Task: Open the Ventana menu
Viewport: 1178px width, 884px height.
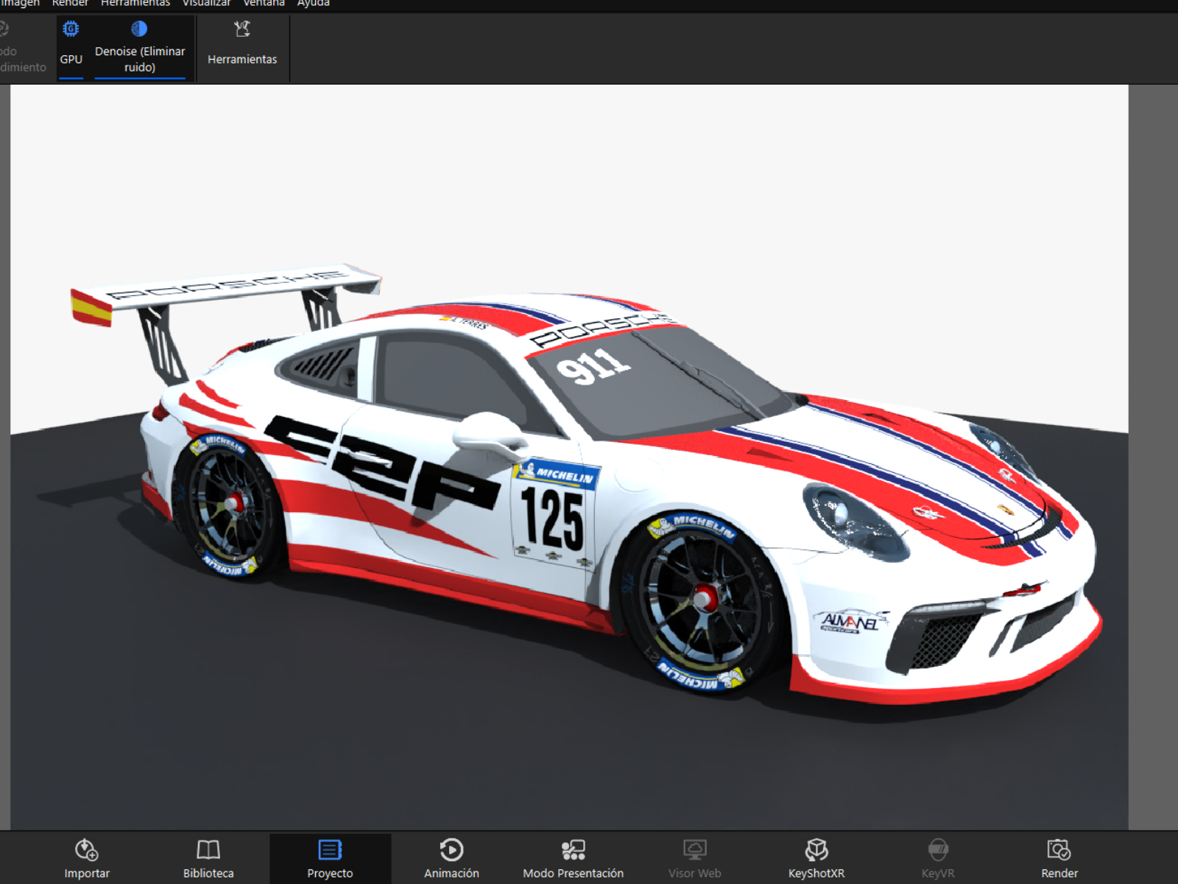Action: pos(264,4)
